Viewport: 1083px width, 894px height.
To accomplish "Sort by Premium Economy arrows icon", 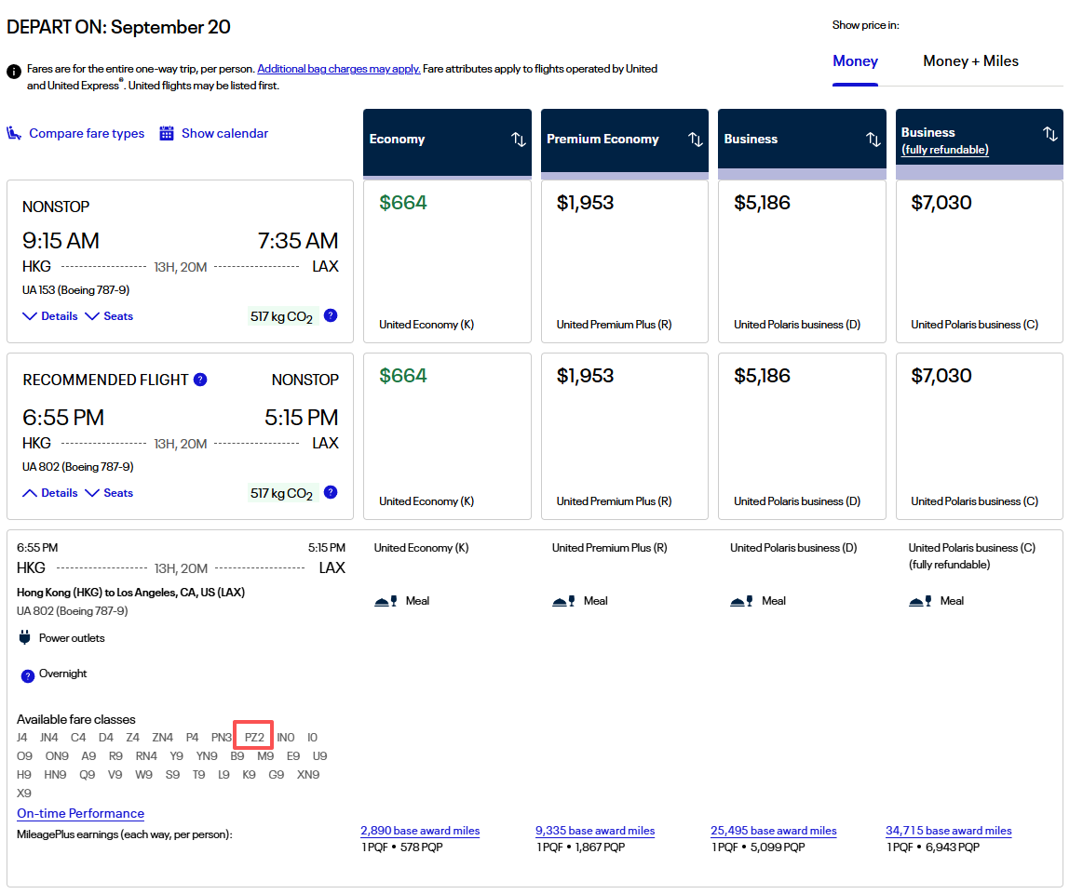I will [x=696, y=140].
